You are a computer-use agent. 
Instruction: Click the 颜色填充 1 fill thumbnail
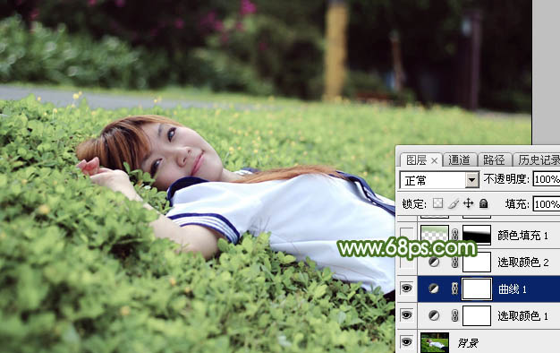pos(435,235)
